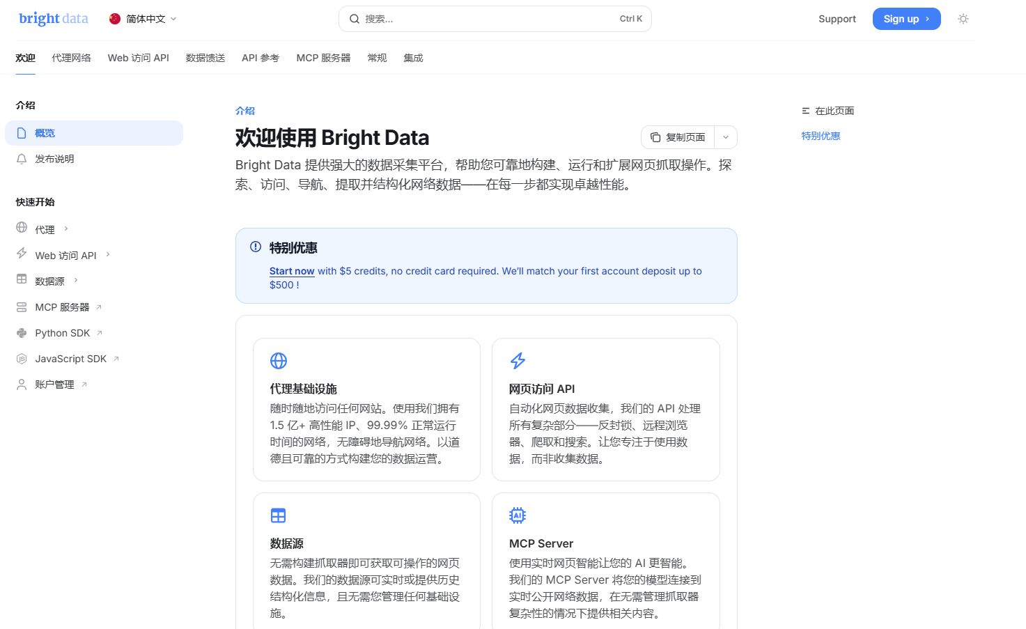Open the Support link
The height and width of the screenshot is (629, 1026).
pos(837,19)
